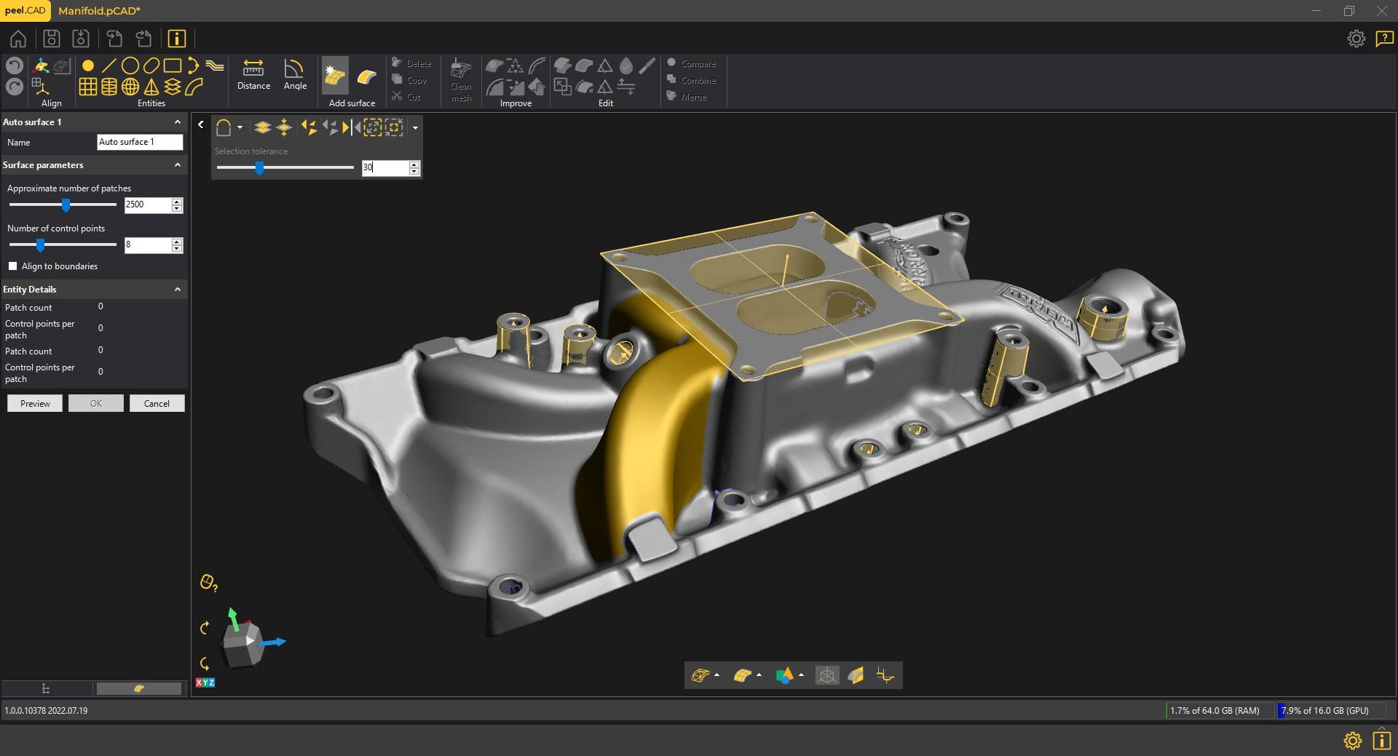Enable Align to boundaries checkbox
The height and width of the screenshot is (756, 1398).
[x=12, y=266]
